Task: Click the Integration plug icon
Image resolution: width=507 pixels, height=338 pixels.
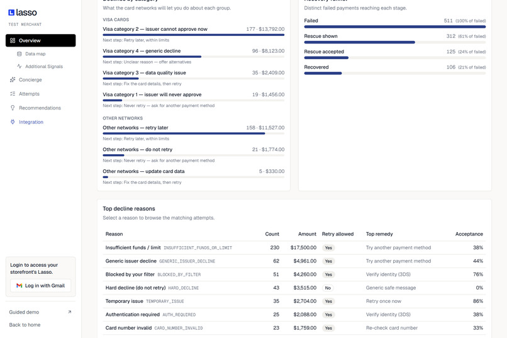Action: [13, 122]
